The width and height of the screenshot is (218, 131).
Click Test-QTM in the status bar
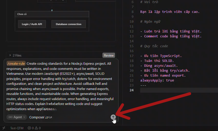[17, 128]
